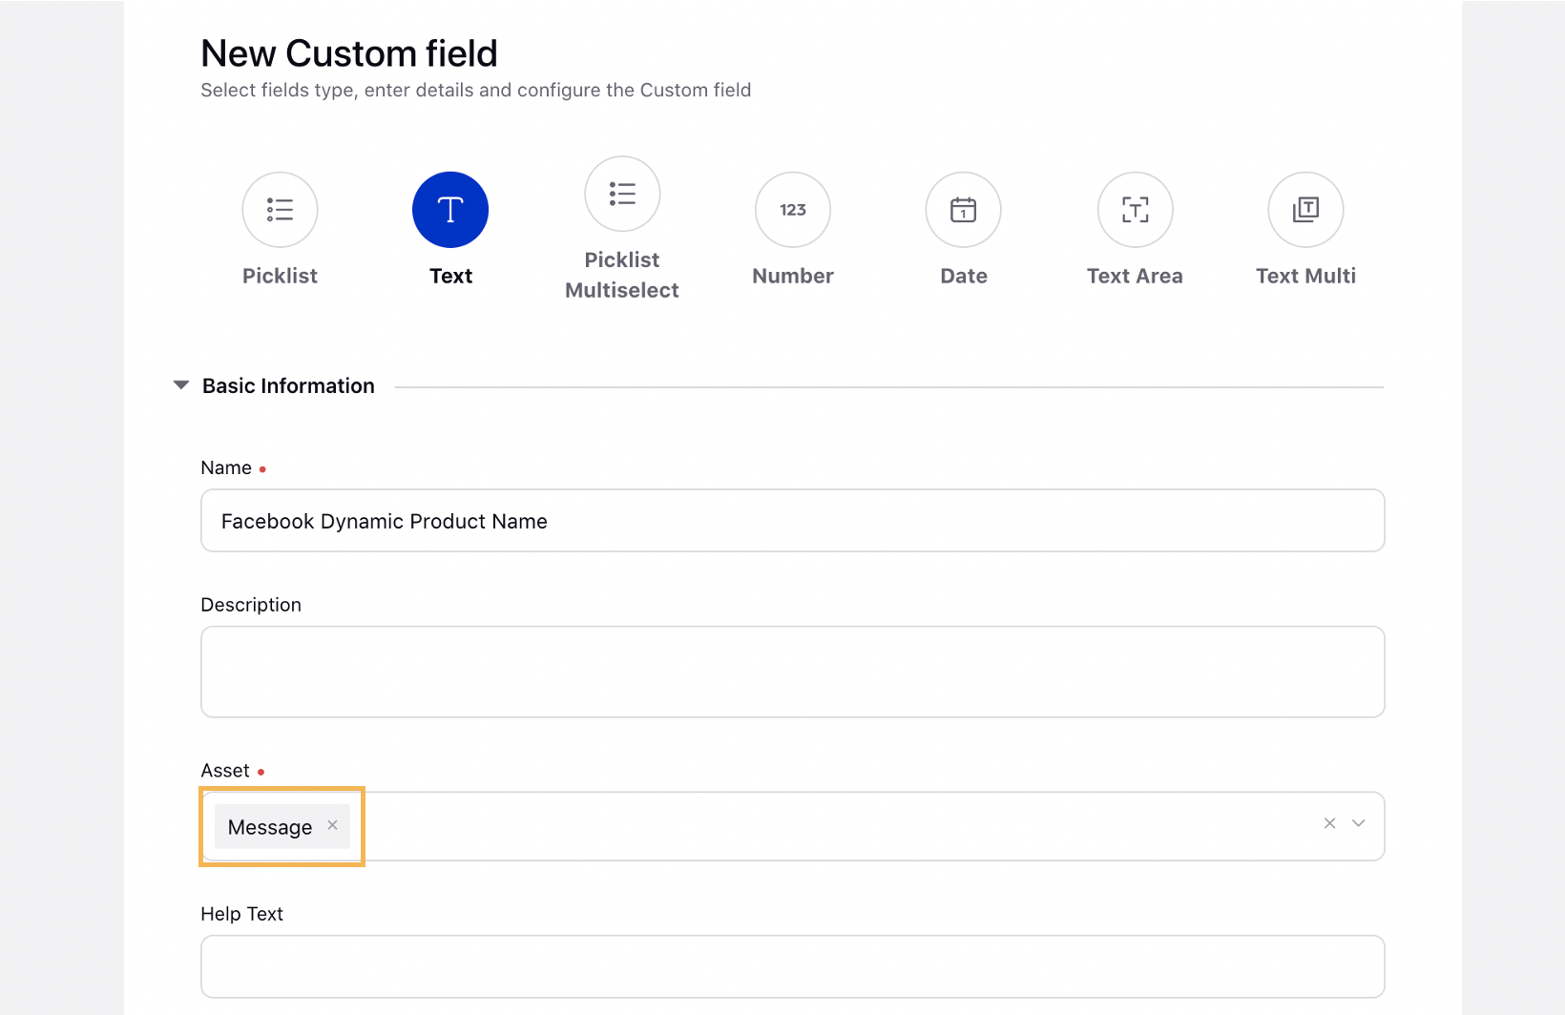Remove the Message tag from Asset
1565x1015 pixels.
[x=332, y=825]
